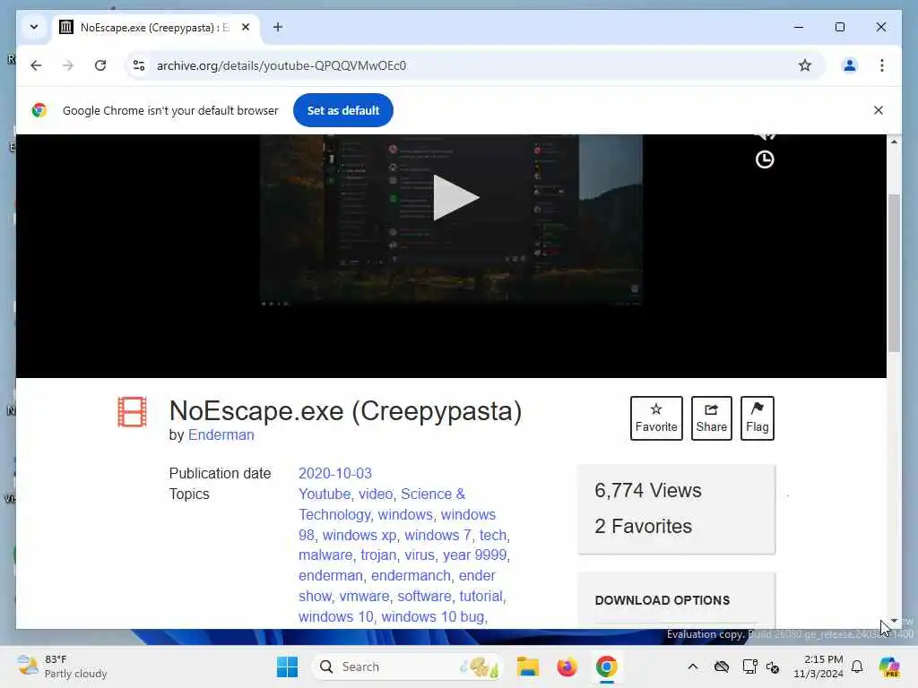918x688 pixels.
Task: Open the vmware topic link
Action: pos(364,596)
